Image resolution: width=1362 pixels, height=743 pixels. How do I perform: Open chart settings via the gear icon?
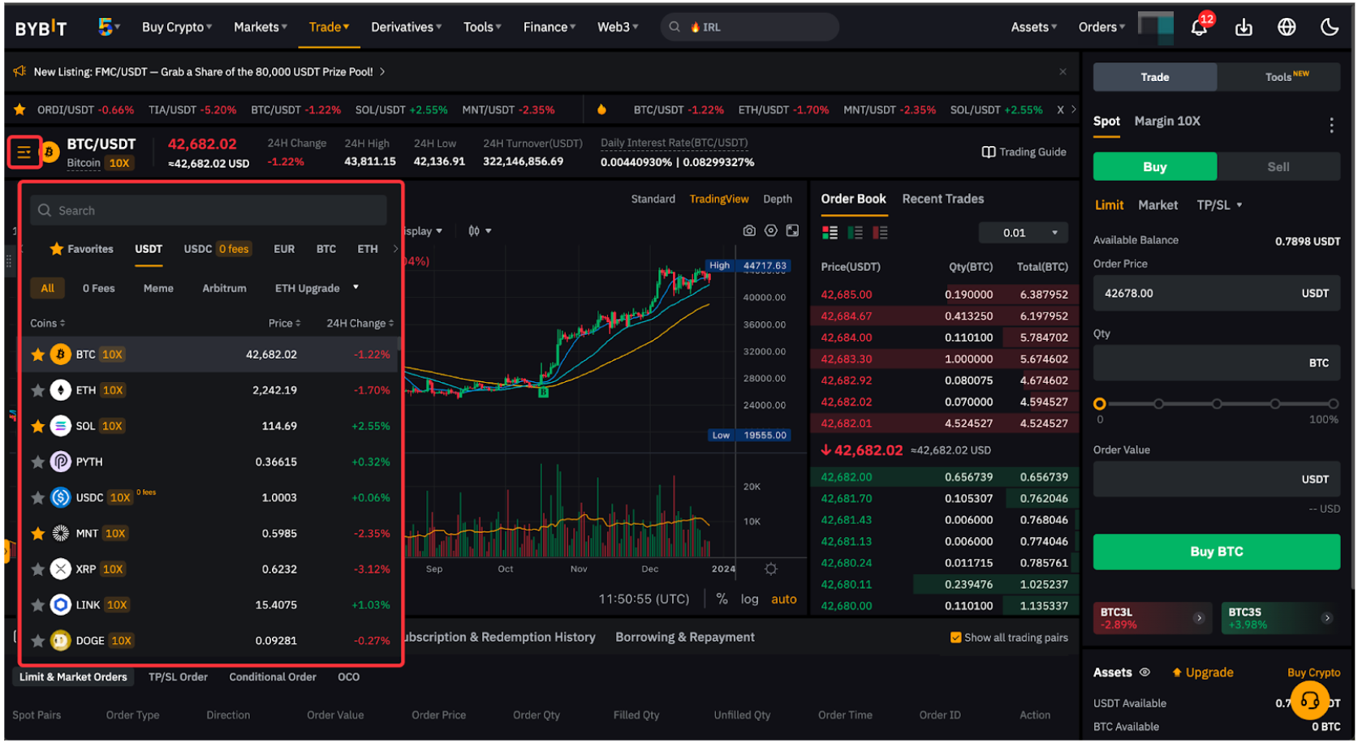point(771,230)
